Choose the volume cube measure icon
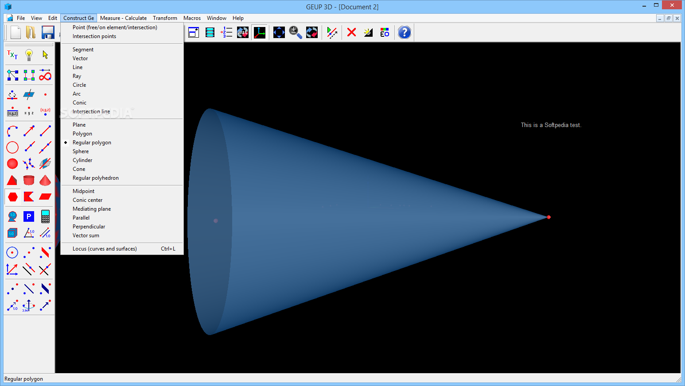 click(x=12, y=233)
